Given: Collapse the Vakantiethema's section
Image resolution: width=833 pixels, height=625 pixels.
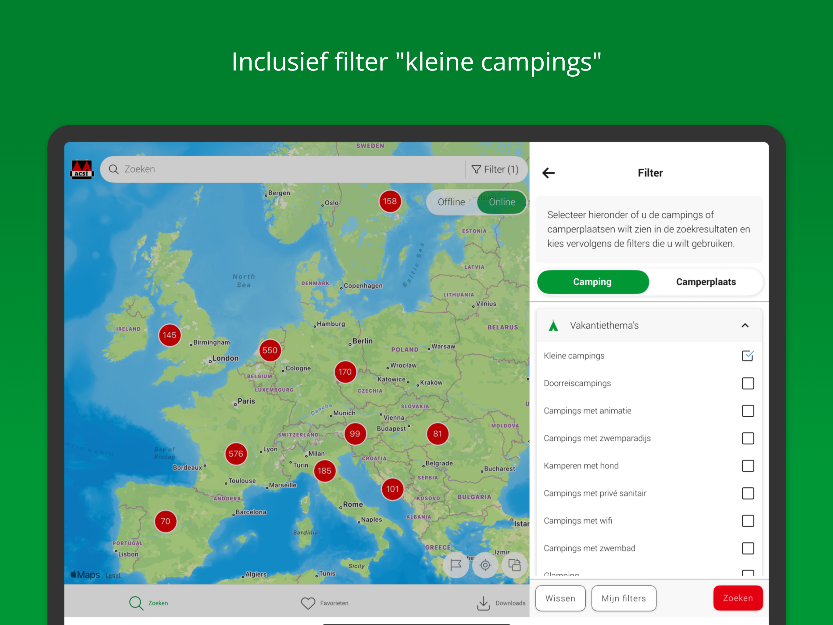Looking at the screenshot, I should coord(745,325).
